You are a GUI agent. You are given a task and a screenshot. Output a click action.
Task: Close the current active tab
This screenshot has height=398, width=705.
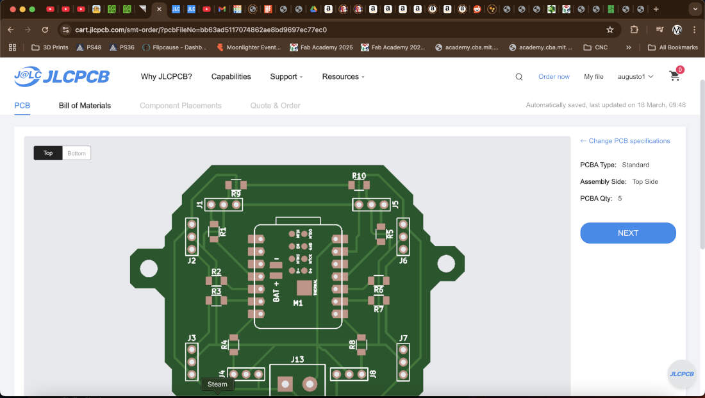pos(159,9)
